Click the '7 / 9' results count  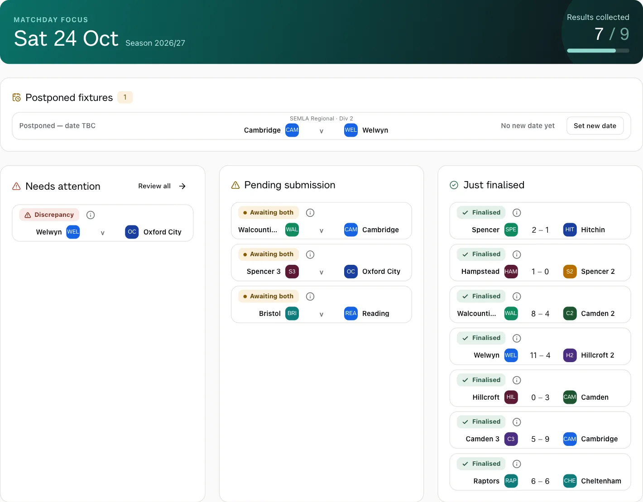[612, 34]
